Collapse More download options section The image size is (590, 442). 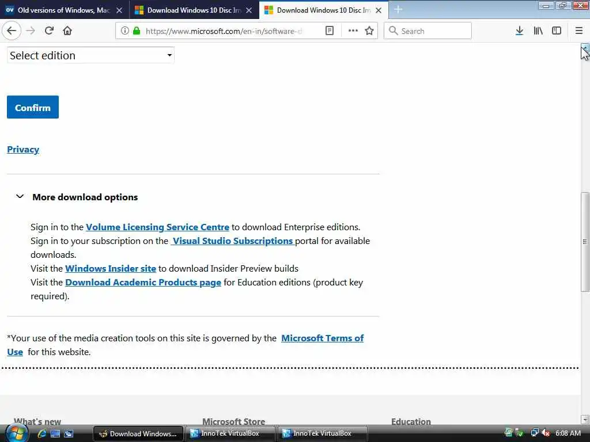(77, 197)
